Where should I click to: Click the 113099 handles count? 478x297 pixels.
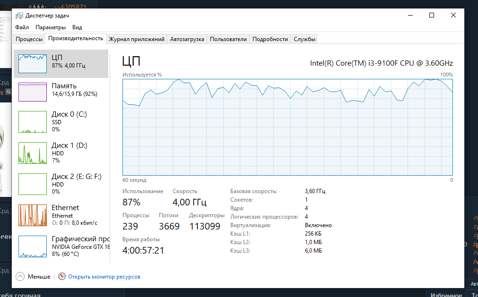coord(205,226)
